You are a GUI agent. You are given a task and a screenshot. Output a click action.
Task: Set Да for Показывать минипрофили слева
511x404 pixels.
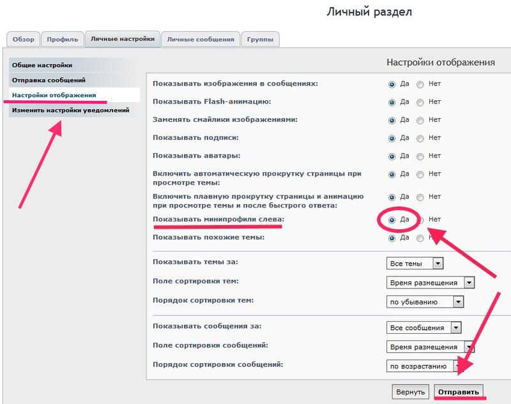coord(392,220)
